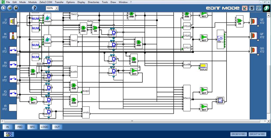Show the FBD function palette tab
Viewport: 271px width, 138px height.
(x=20, y=127)
